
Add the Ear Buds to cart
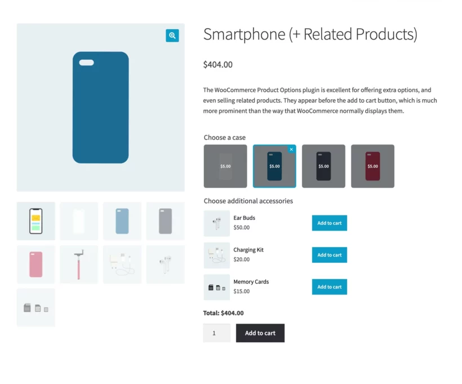329,223
